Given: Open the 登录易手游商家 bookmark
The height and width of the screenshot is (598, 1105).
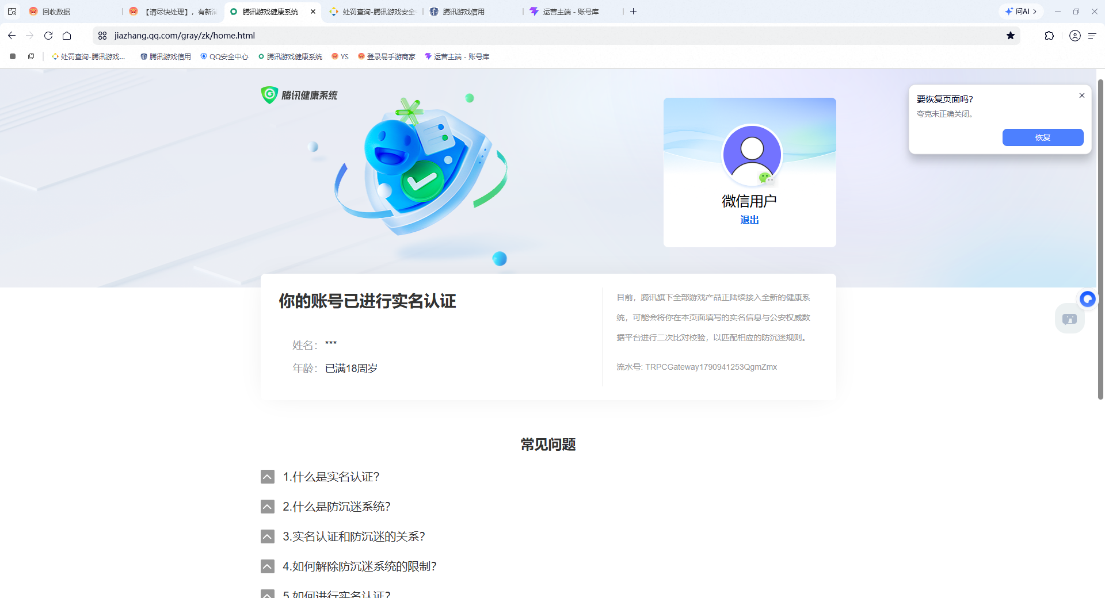Looking at the screenshot, I should pos(386,56).
